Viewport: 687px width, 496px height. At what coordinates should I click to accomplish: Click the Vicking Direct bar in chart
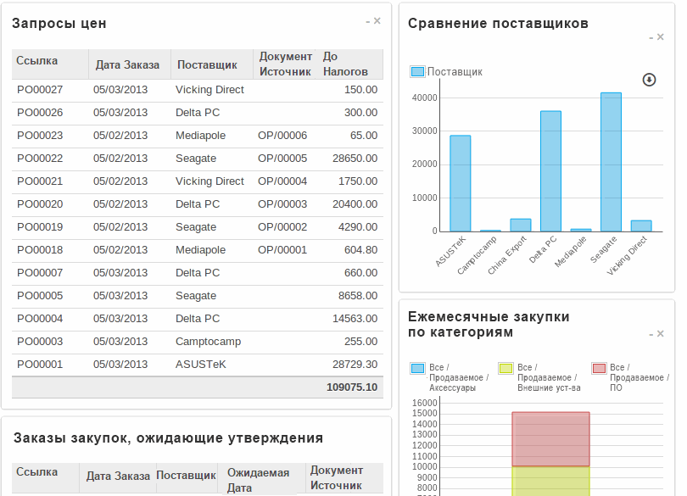pos(641,226)
